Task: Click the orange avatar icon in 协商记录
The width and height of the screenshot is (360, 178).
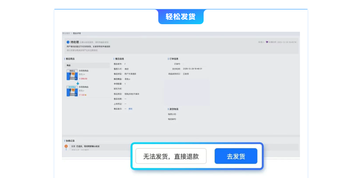Action: click(x=66, y=146)
